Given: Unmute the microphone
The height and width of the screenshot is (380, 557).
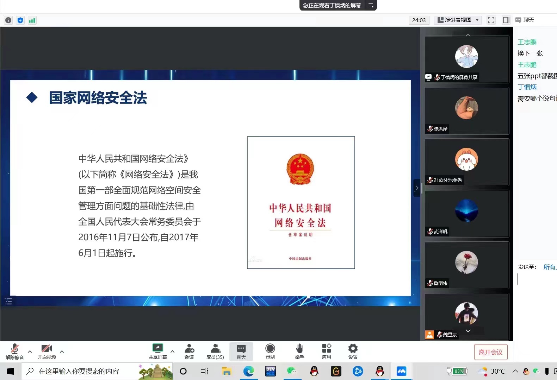Looking at the screenshot, I should tap(15, 351).
